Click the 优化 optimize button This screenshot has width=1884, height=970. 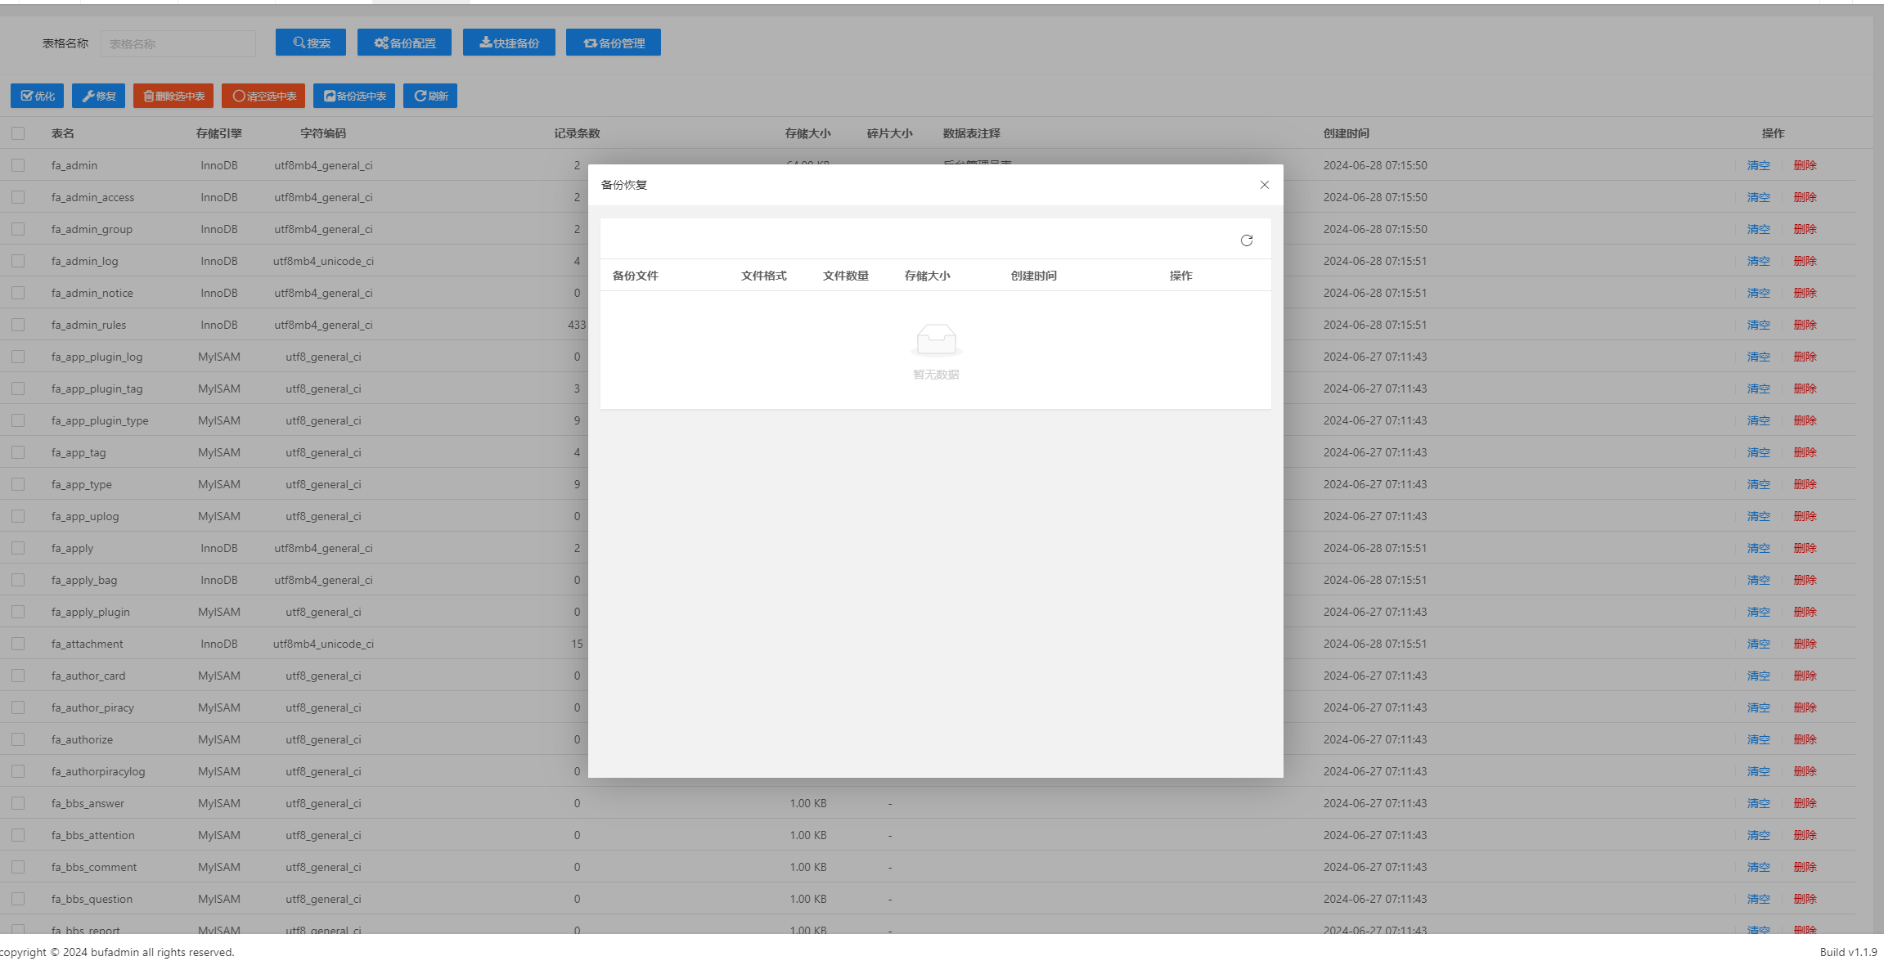(x=37, y=96)
